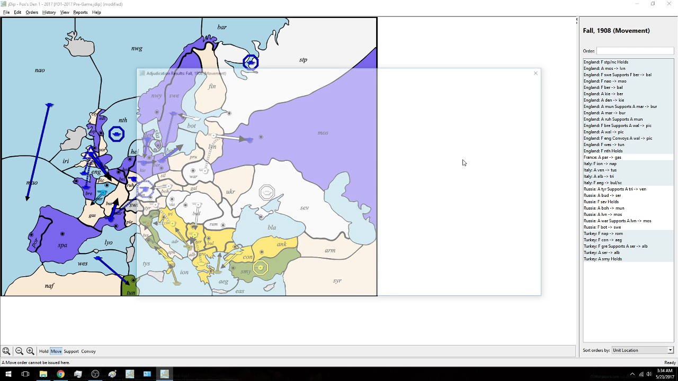The width and height of the screenshot is (678, 381).
Task: Open Windows Start menu
Action: click(x=8, y=374)
